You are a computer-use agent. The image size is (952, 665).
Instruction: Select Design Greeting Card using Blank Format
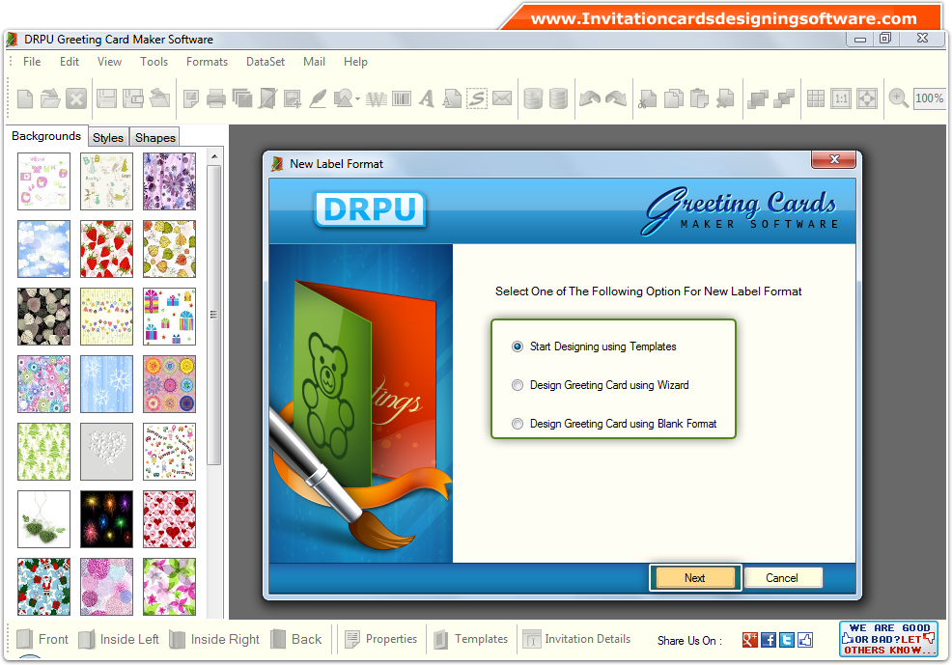pyautogui.click(x=614, y=424)
